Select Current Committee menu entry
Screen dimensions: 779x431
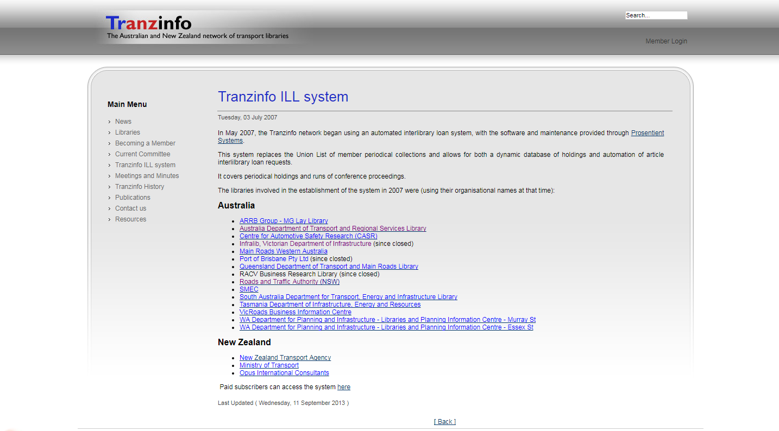tap(142, 154)
